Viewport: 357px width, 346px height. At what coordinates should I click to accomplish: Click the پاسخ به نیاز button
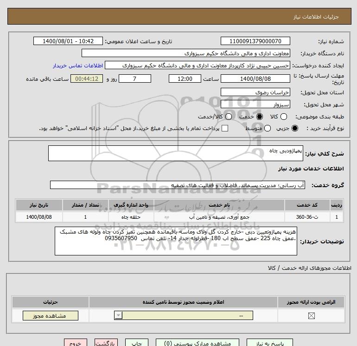(x=270, y=343)
